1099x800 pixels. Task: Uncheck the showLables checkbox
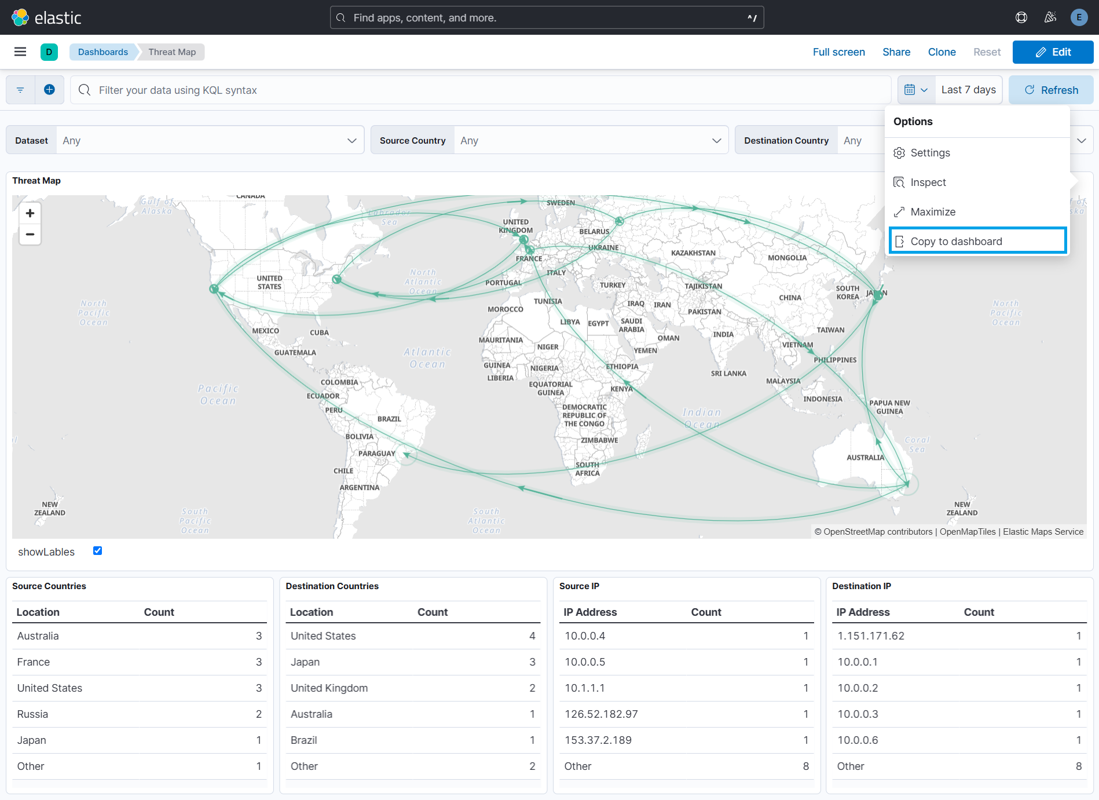coord(97,551)
